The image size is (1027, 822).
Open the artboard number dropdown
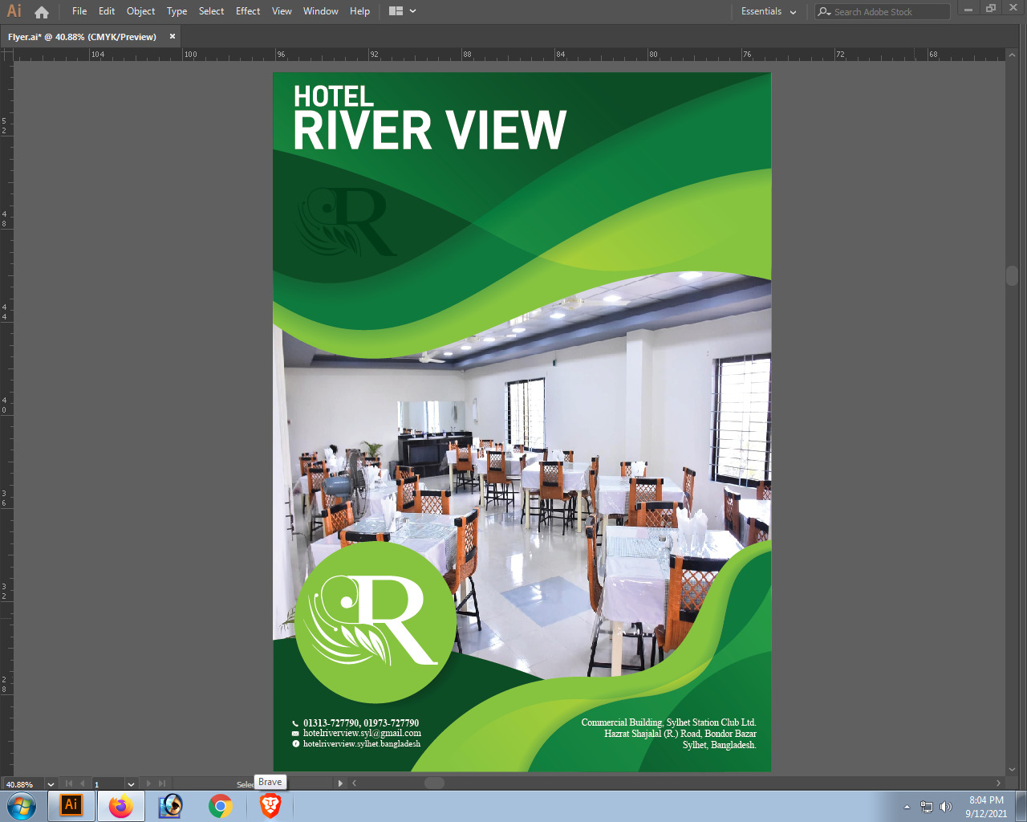[131, 784]
